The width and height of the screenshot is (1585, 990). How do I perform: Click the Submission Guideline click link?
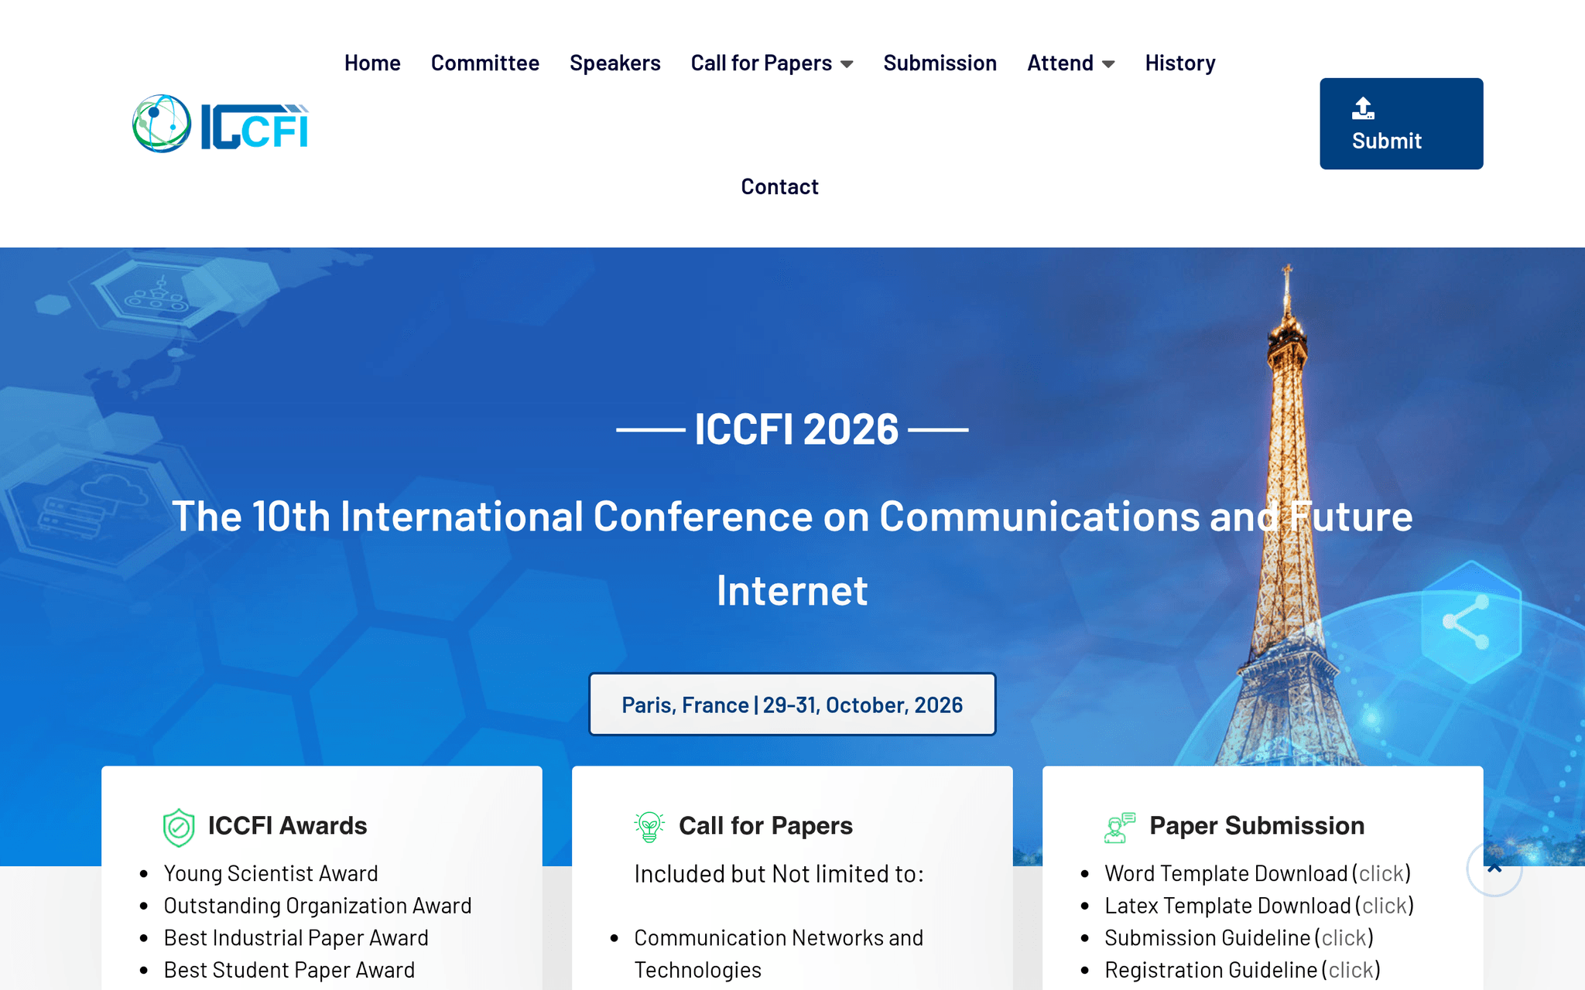pyautogui.click(x=1344, y=938)
